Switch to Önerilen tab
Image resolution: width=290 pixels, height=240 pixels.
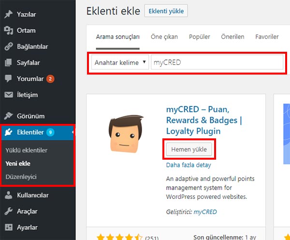232,37
